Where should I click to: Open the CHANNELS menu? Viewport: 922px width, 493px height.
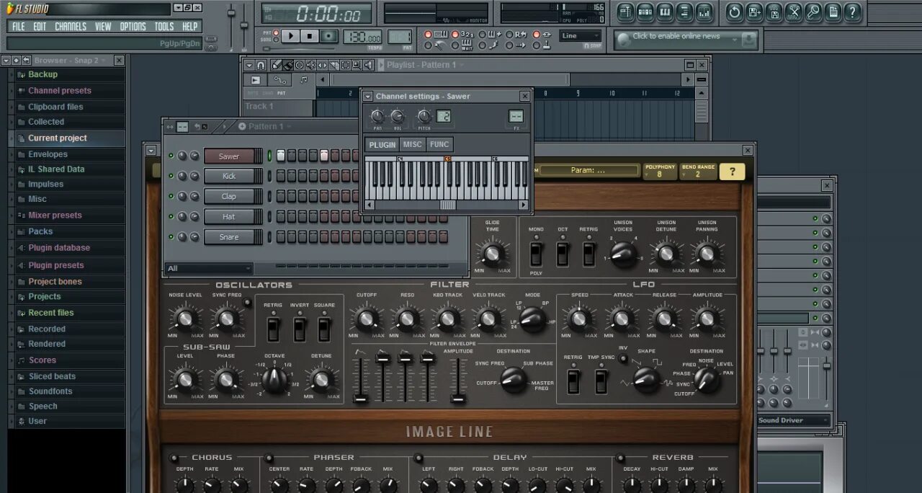(x=71, y=27)
